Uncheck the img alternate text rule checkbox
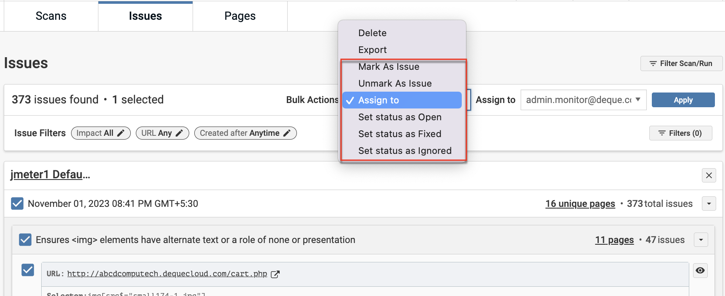The width and height of the screenshot is (725, 296). tap(25, 240)
